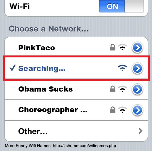152x151 pixels.
Task: Turn off the Wi-Fi switch
Action: tap(121, 6)
